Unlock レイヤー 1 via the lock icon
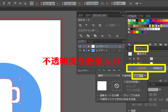168x112 pixels. [84, 50]
